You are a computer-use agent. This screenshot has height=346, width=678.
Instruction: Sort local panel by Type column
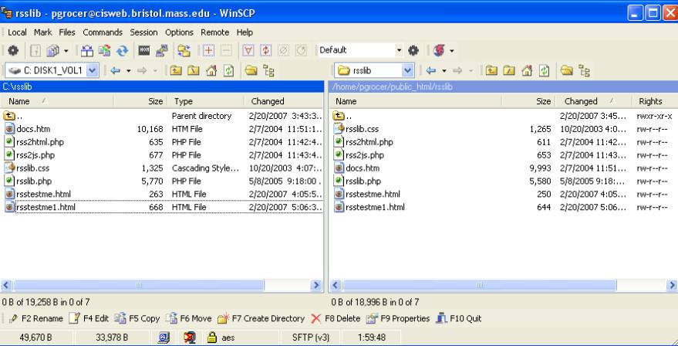(x=205, y=101)
